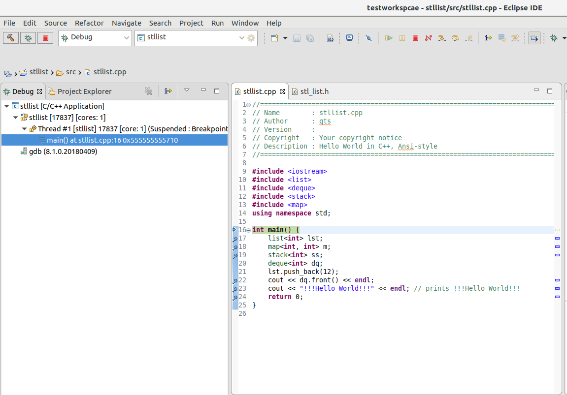Image resolution: width=567 pixels, height=395 pixels.
Task: Click the Resume execution button
Action: [x=389, y=38]
